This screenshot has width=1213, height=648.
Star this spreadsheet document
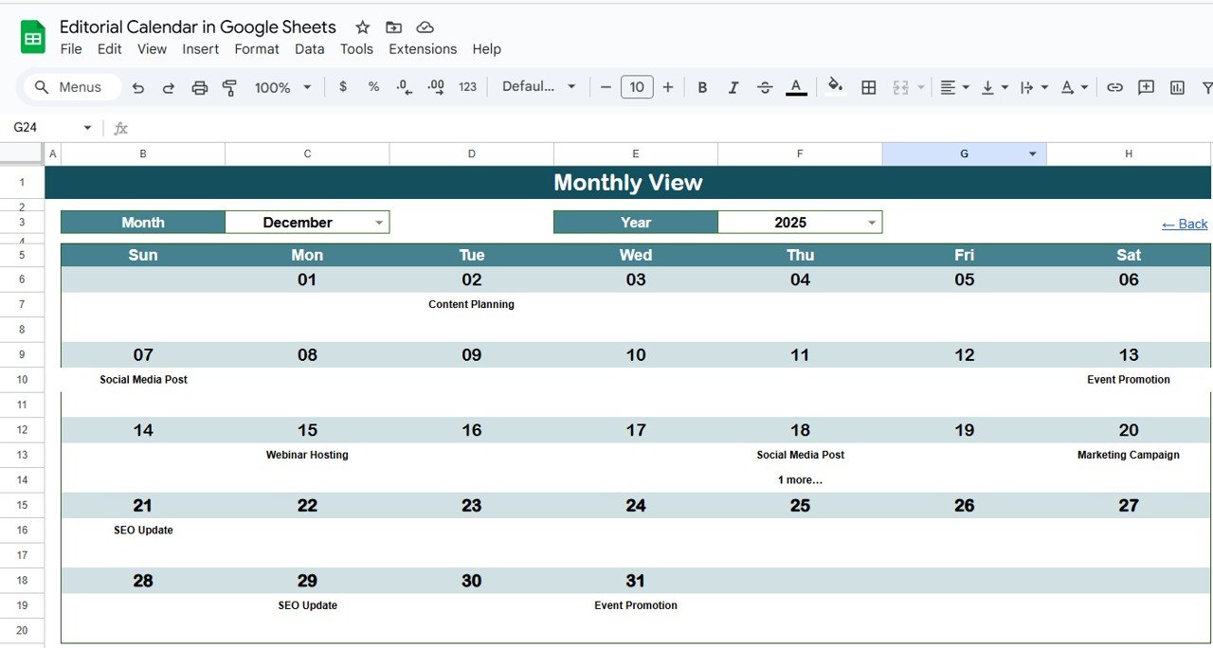pyautogui.click(x=362, y=27)
